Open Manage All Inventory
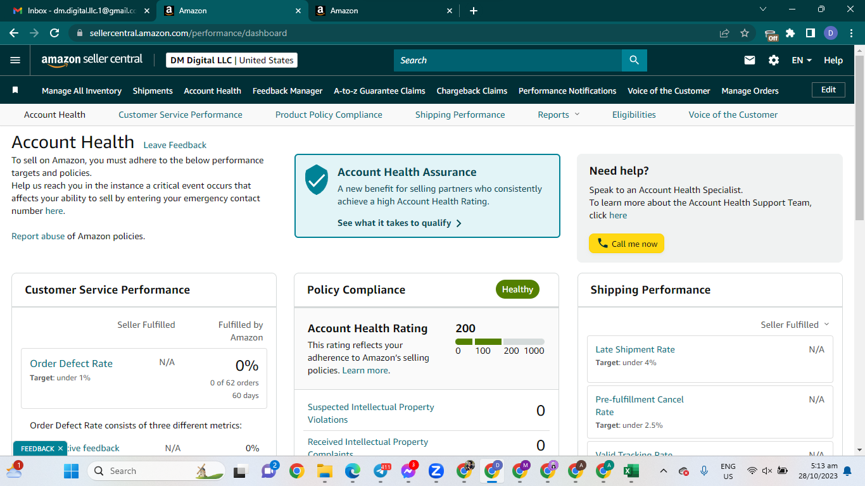Screen dimensions: 865x486 click(x=82, y=90)
